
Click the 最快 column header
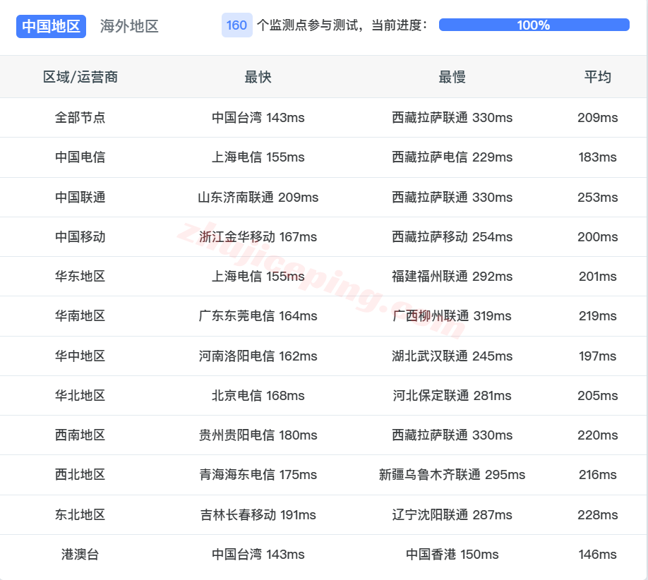pyautogui.click(x=258, y=77)
